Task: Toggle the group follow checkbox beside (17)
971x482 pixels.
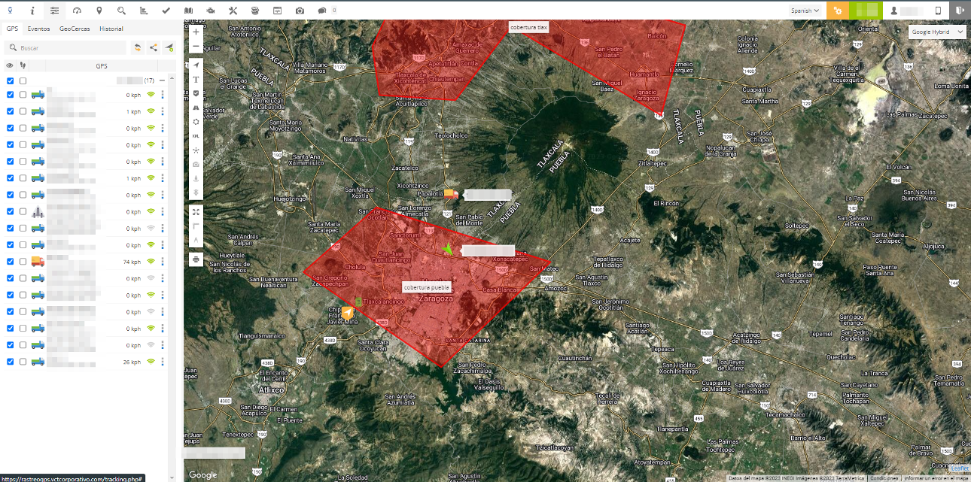Action: (23, 80)
